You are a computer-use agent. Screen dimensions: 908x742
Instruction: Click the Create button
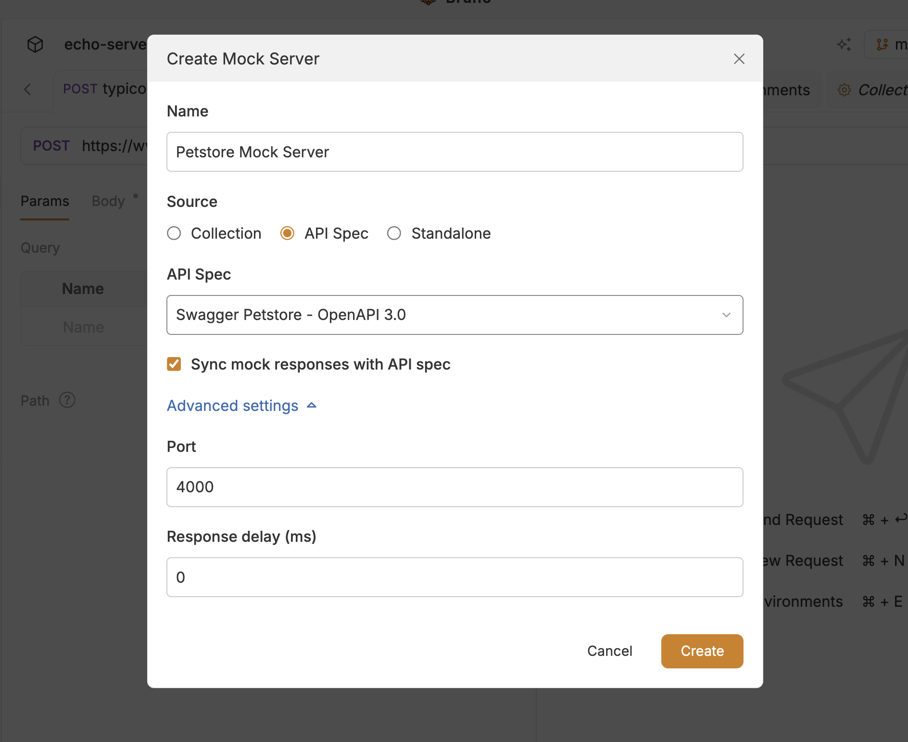(x=702, y=651)
